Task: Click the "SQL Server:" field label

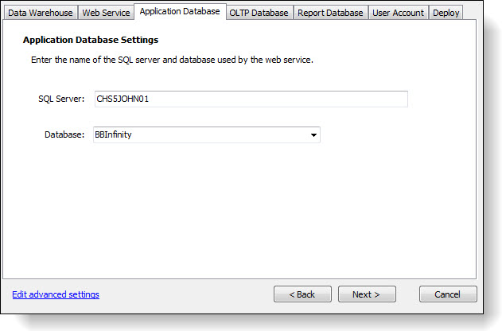Action: coord(61,99)
